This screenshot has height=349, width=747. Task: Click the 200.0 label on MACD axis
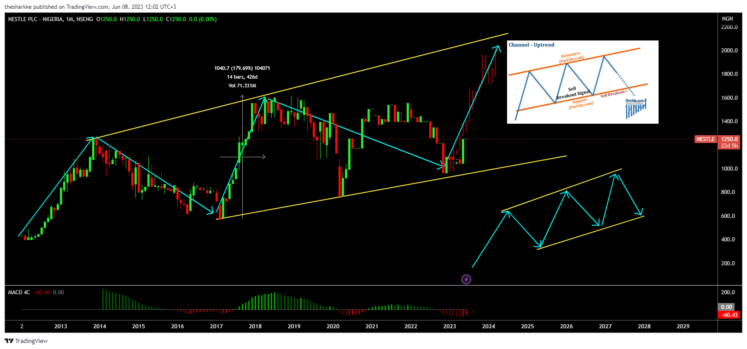coord(728,292)
